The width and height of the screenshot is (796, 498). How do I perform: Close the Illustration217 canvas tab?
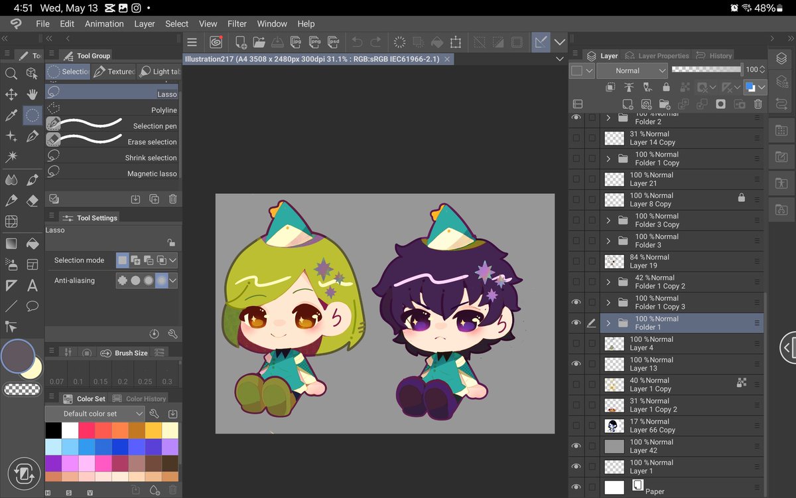448,59
